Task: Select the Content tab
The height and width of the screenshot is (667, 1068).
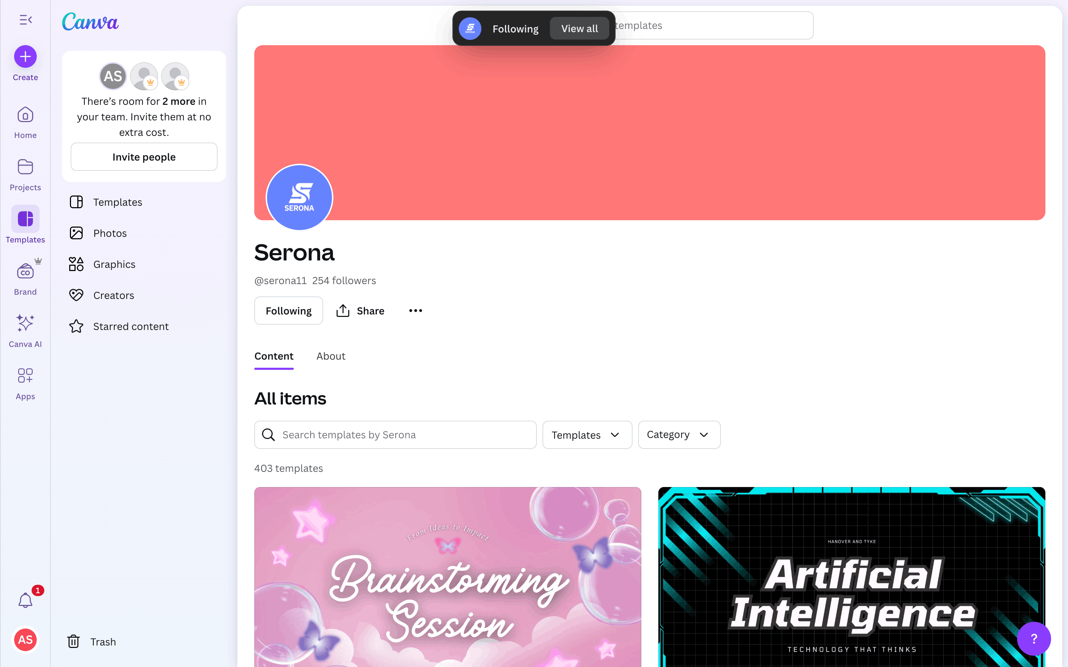Action: (x=274, y=356)
